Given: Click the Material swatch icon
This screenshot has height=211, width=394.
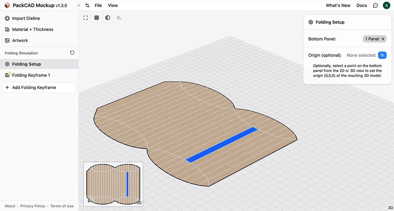Looking at the screenshot, I should (7, 29).
